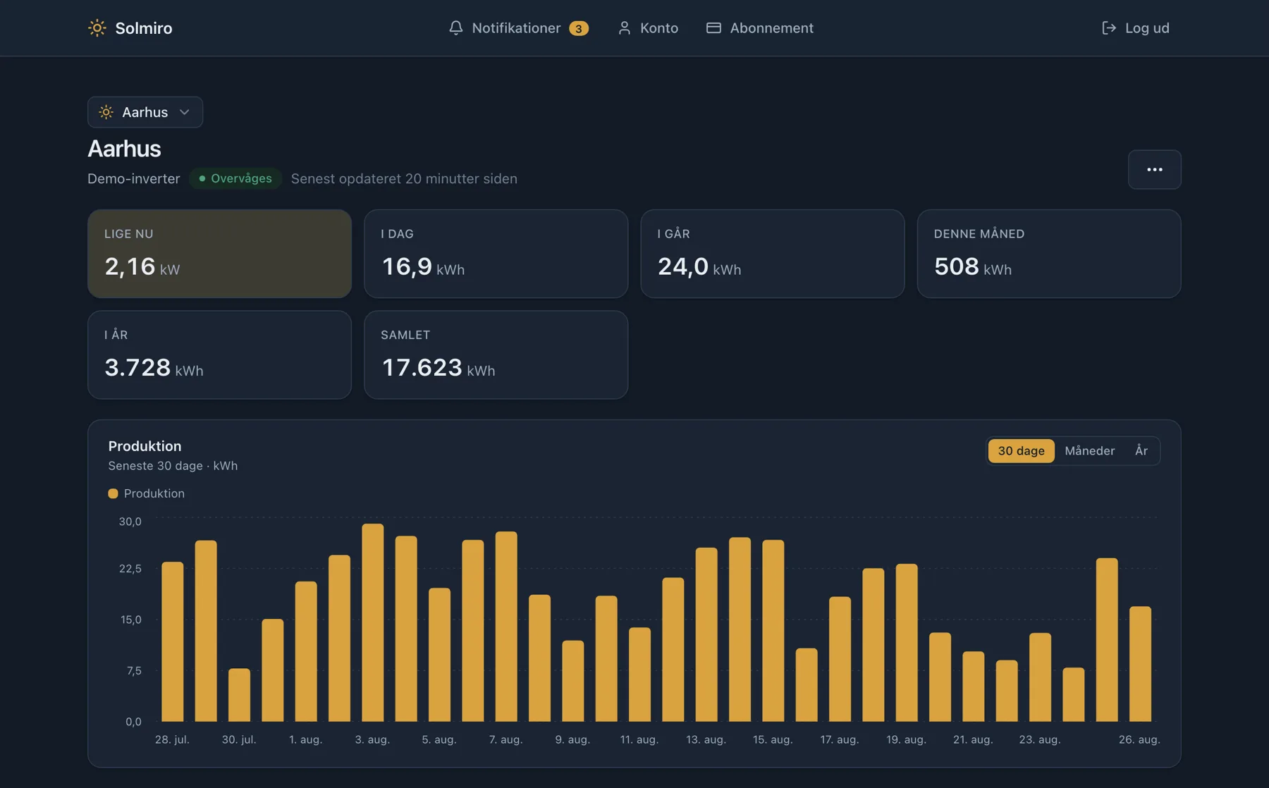Click the notification bell icon
Screen dimensions: 1269x788
(456, 27)
